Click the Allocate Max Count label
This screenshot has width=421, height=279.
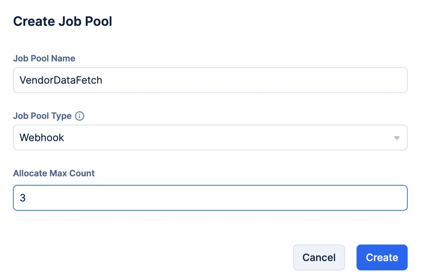[x=54, y=173]
